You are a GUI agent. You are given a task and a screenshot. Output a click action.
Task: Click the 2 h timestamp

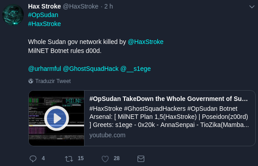click(x=109, y=6)
